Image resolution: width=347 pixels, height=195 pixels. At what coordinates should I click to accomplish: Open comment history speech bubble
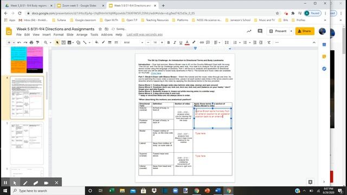tap(260, 31)
